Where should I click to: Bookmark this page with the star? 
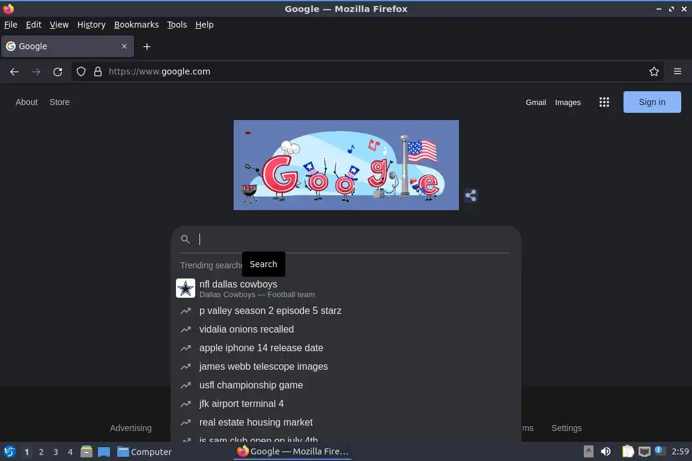click(x=654, y=71)
